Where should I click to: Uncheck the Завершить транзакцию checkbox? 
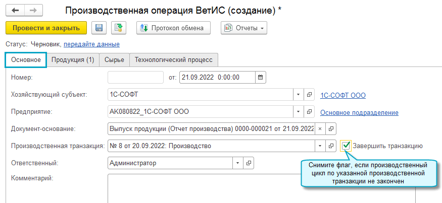point(346,146)
